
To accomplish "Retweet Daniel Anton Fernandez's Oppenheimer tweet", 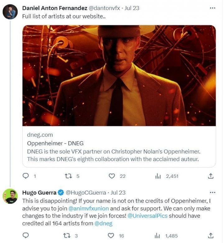I will (x=68, y=176).
